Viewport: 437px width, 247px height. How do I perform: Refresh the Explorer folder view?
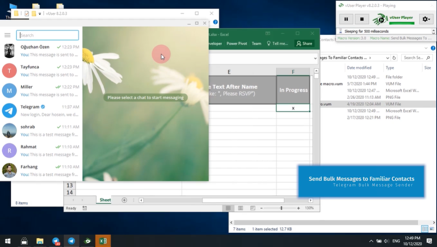[394, 58]
